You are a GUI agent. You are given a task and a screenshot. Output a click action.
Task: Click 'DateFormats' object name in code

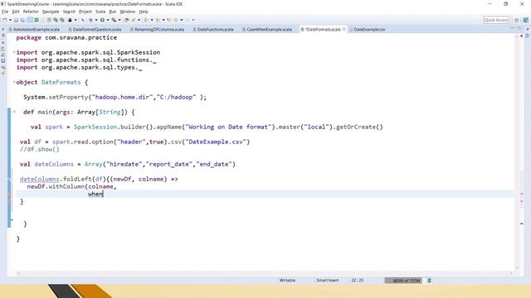point(61,82)
